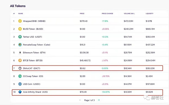Sort by Volume 24H column

point(129,14)
